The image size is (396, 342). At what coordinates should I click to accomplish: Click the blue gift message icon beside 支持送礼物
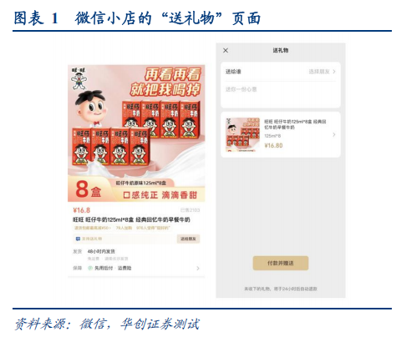(78, 239)
